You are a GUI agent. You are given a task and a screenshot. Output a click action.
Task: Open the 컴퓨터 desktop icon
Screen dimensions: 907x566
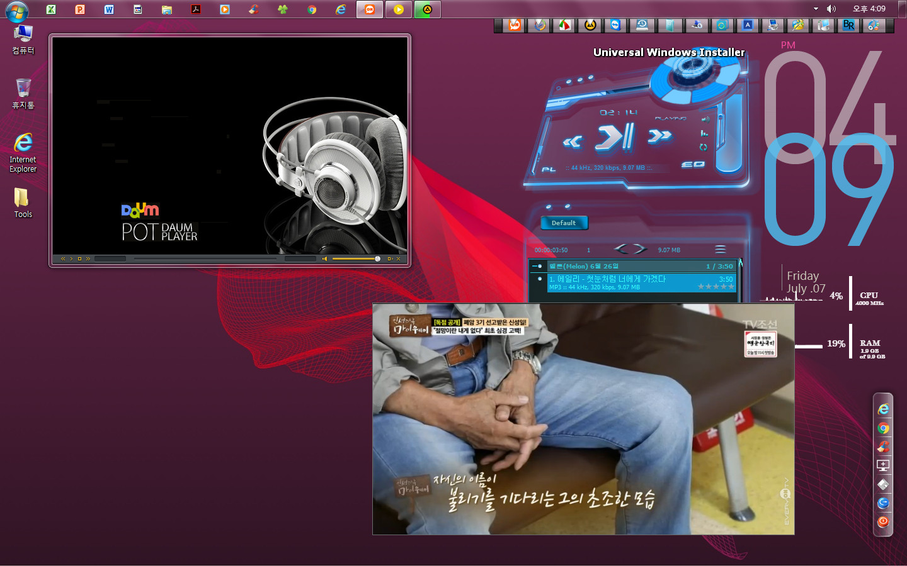[23, 40]
